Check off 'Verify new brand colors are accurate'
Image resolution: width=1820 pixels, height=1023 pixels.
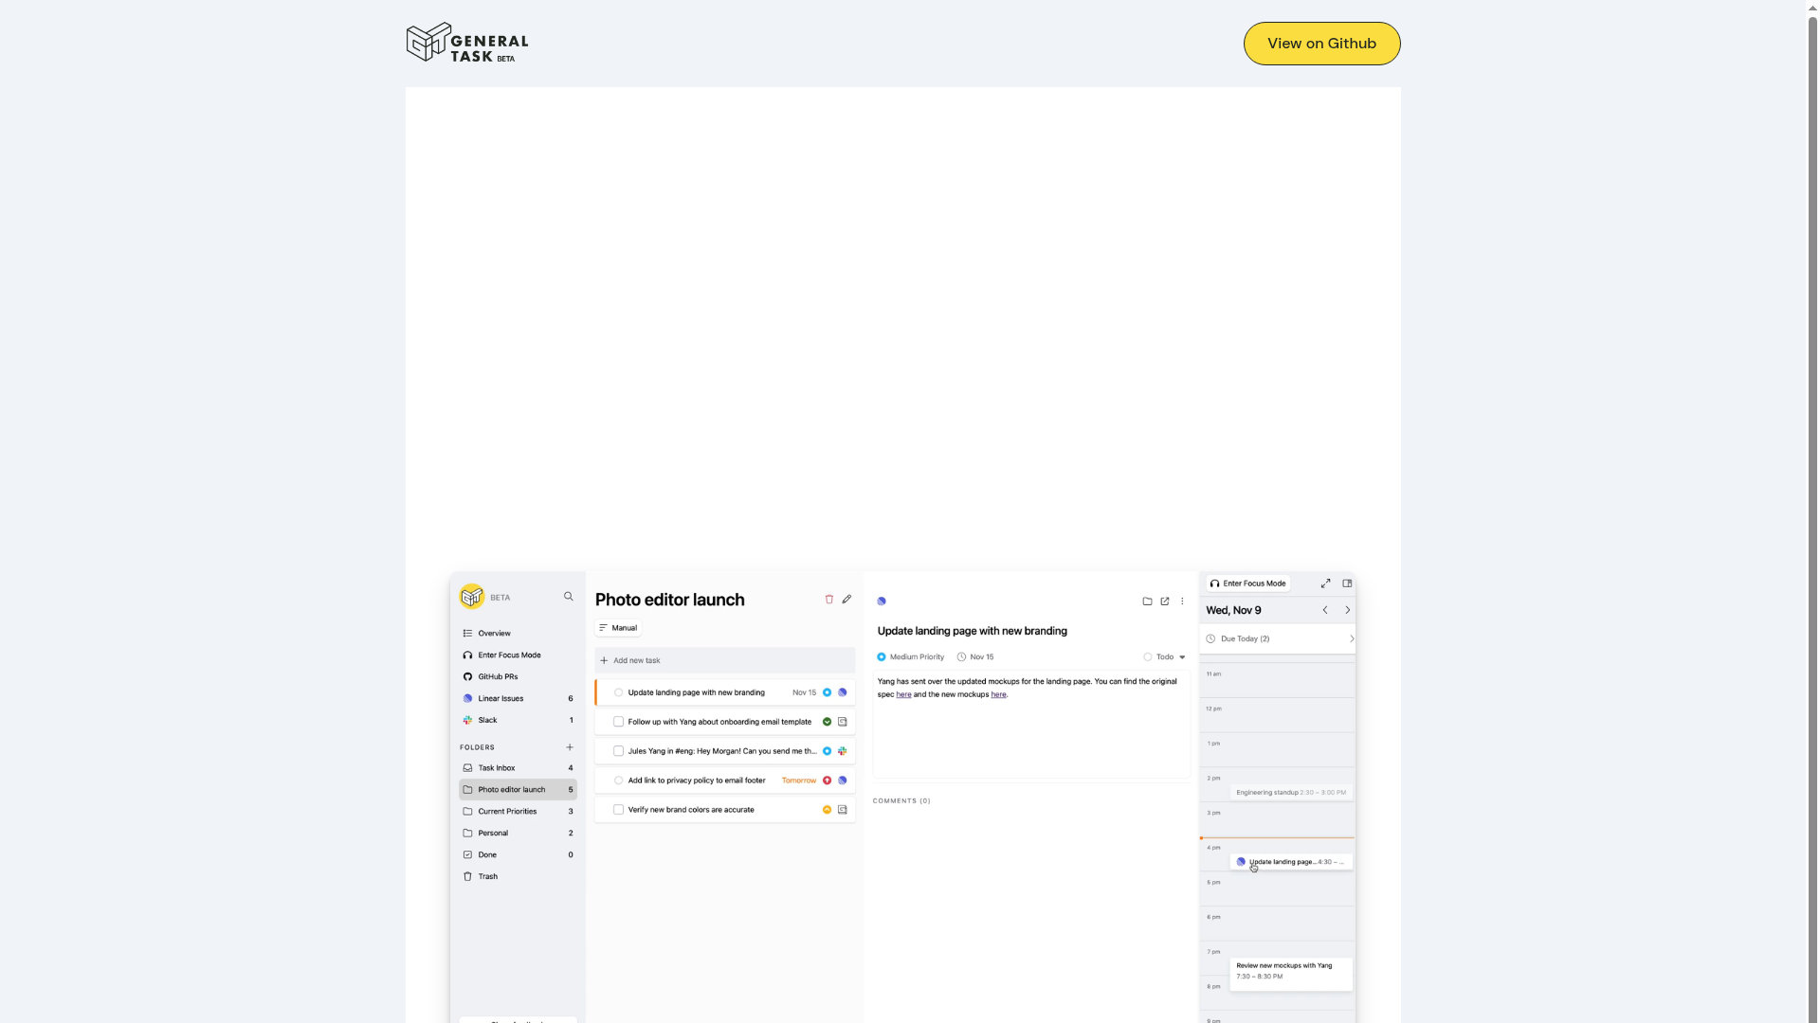point(618,810)
